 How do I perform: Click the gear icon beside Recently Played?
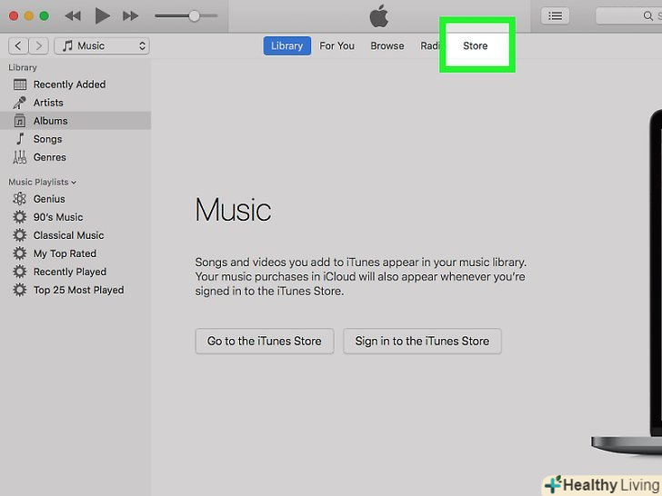point(19,272)
